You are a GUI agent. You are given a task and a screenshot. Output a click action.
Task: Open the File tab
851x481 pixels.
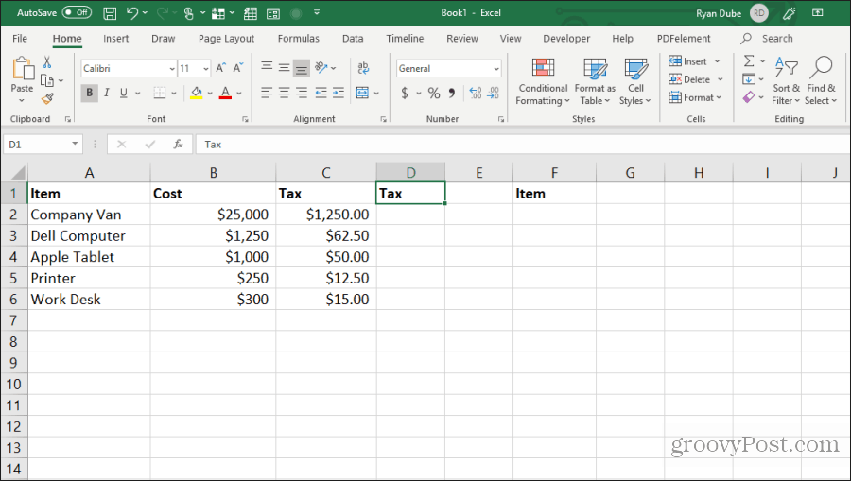pos(20,39)
